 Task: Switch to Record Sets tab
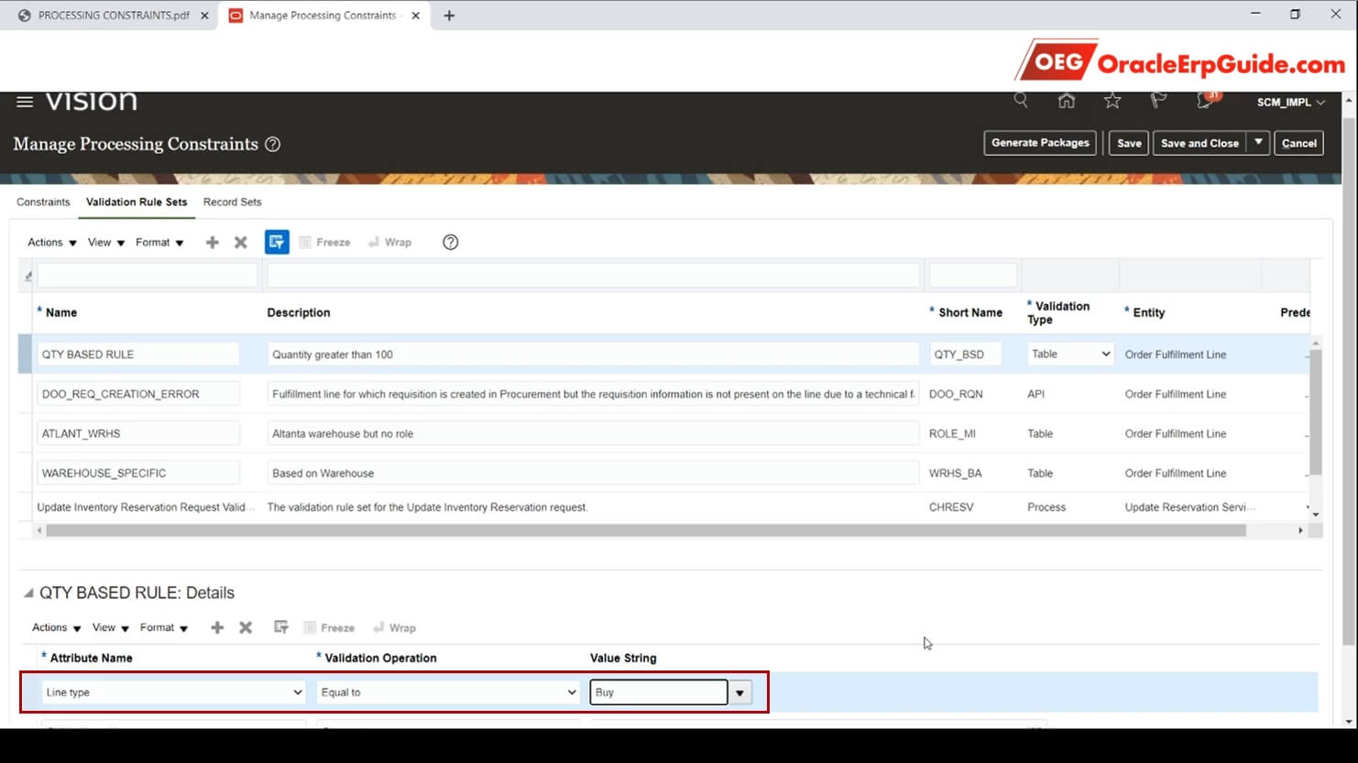(232, 202)
